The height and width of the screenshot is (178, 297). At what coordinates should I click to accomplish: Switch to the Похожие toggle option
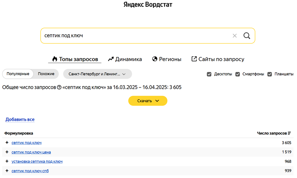click(x=46, y=74)
